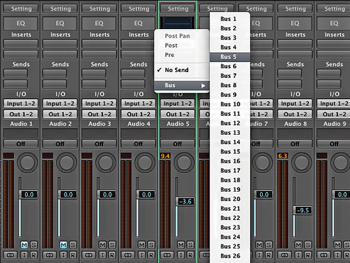The width and height of the screenshot is (350, 263).
Task: Mute the Audio 4 channel
Action: (142, 245)
